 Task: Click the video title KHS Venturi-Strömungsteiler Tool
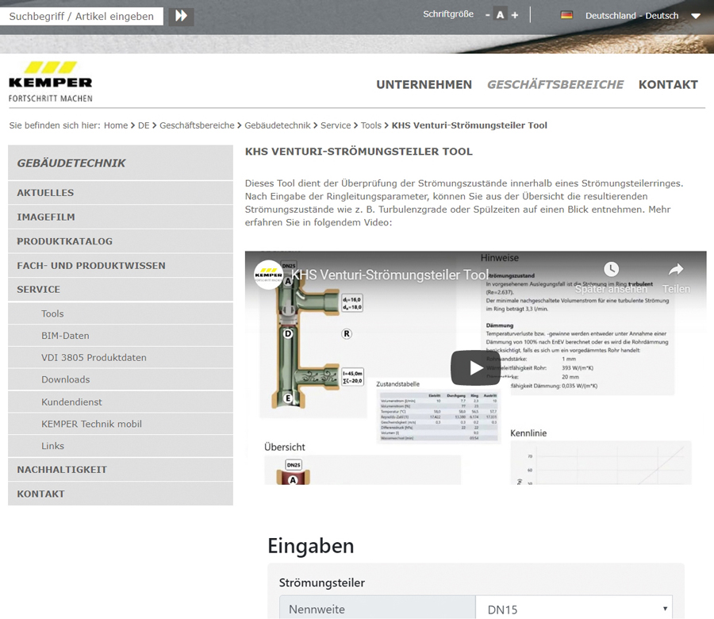[390, 275]
